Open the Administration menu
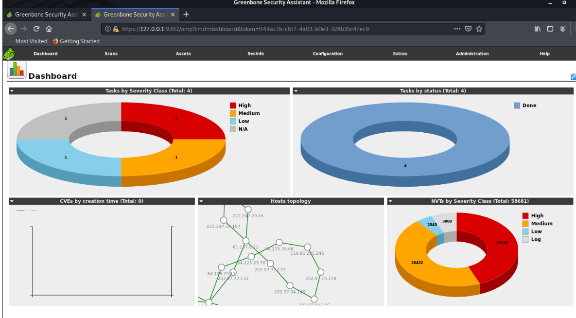 (x=472, y=53)
